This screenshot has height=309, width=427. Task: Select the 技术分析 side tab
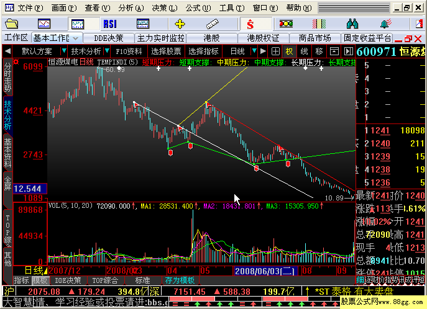(x=7, y=115)
